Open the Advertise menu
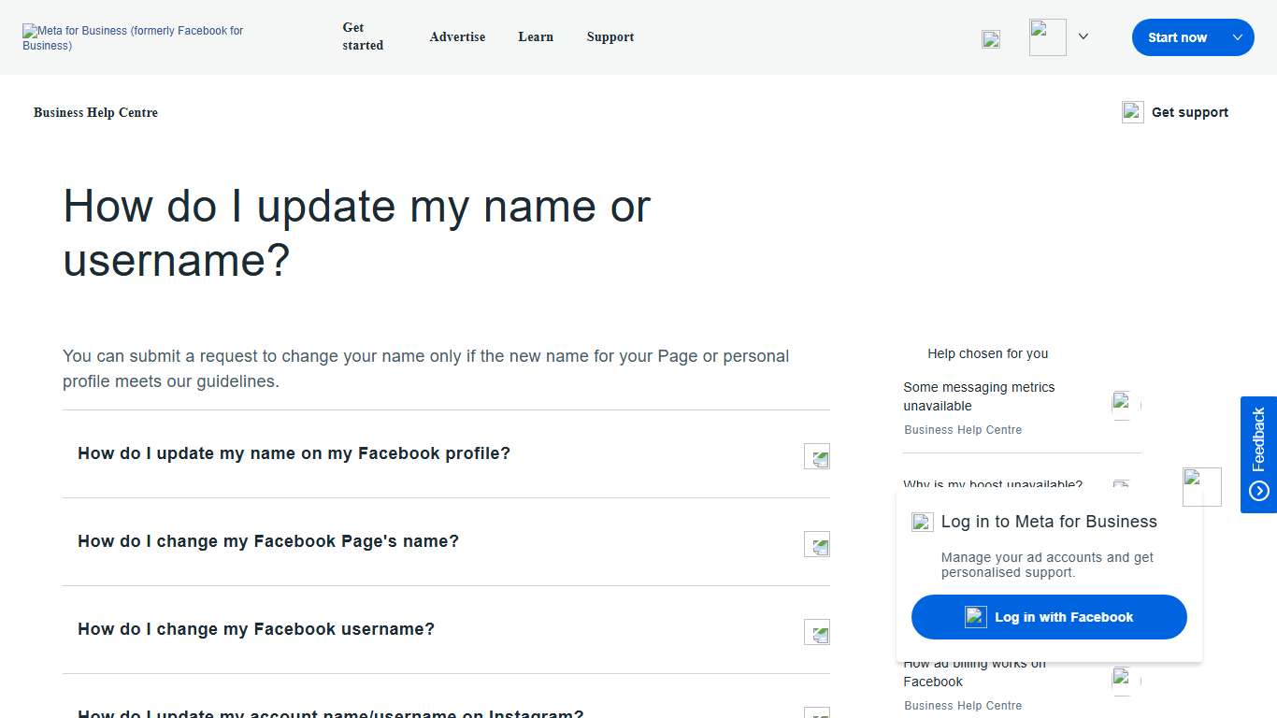The height and width of the screenshot is (718, 1277). (457, 36)
